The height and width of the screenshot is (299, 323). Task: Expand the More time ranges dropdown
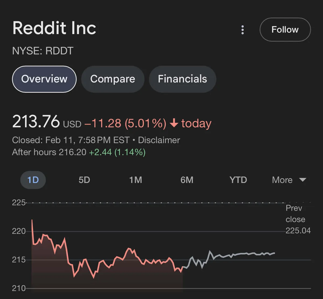[x=282, y=180]
